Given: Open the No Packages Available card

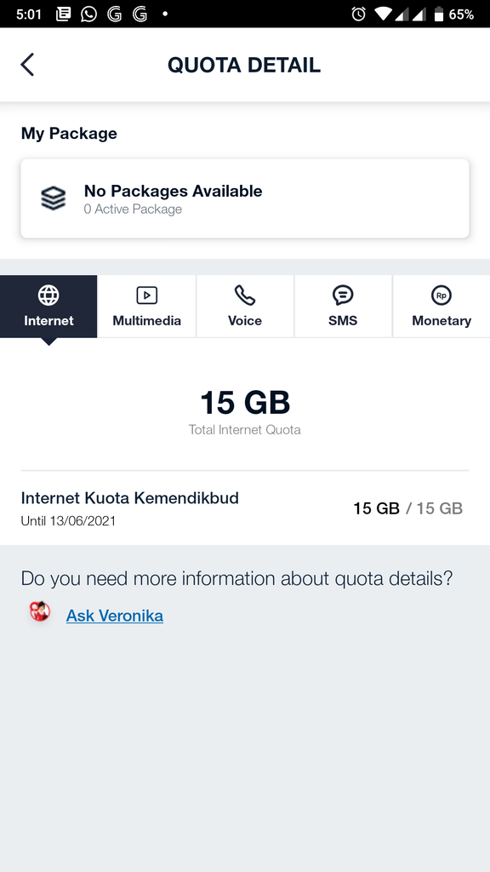Looking at the screenshot, I should point(245,198).
